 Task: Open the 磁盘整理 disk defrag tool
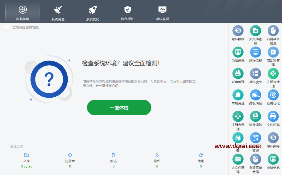click(238, 74)
